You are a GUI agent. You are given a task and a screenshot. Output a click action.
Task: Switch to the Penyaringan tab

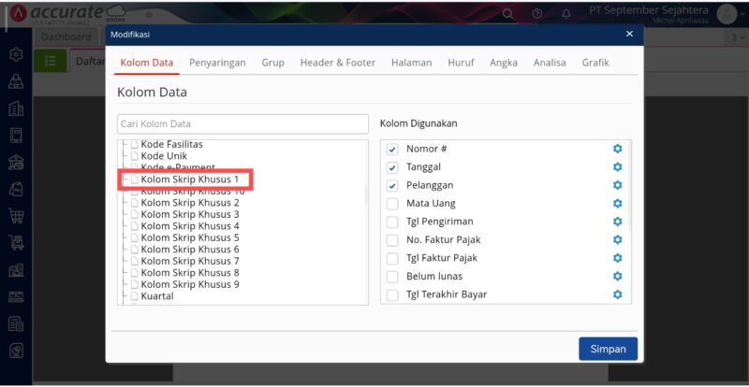[x=217, y=63]
